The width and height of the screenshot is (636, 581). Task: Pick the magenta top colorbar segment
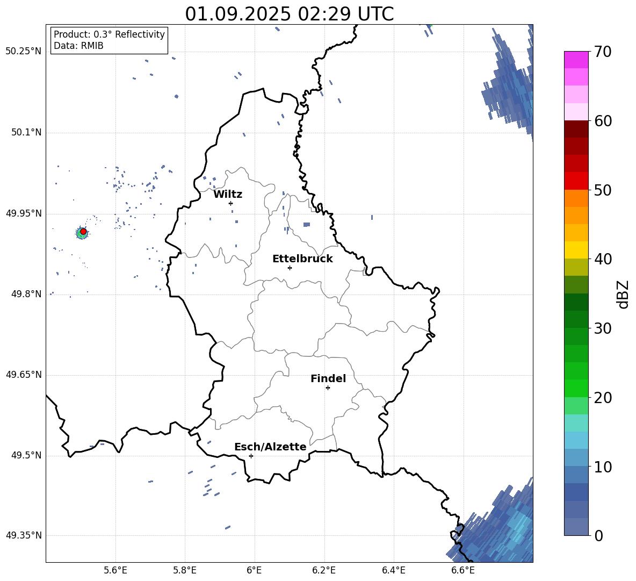point(576,60)
